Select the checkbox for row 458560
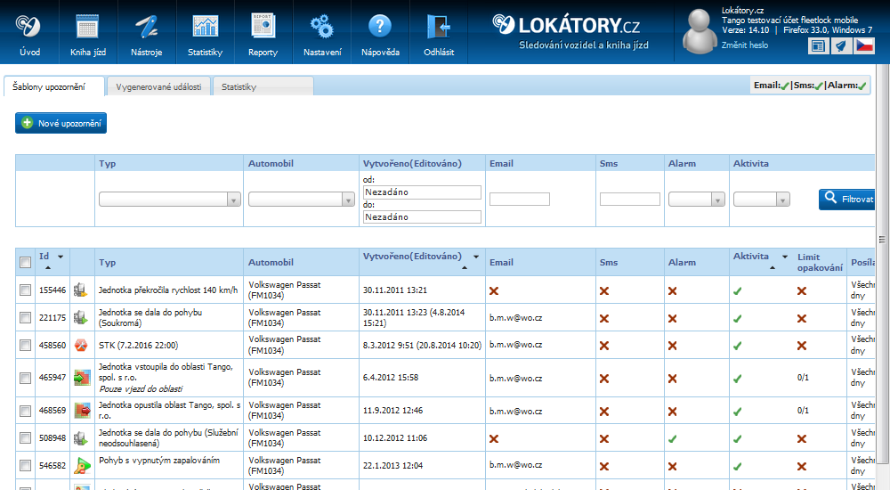The width and height of the screenshot is (890, 490). point(26,346)
